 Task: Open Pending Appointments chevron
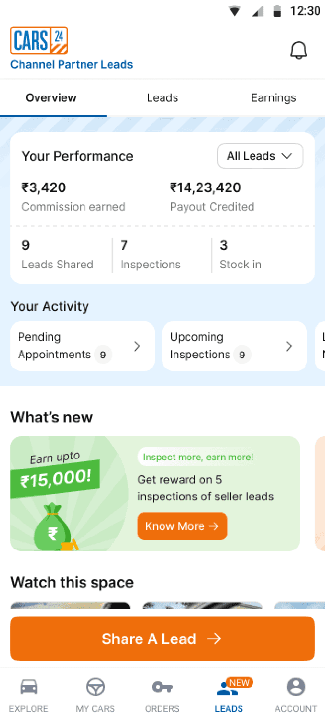(137, 346)
